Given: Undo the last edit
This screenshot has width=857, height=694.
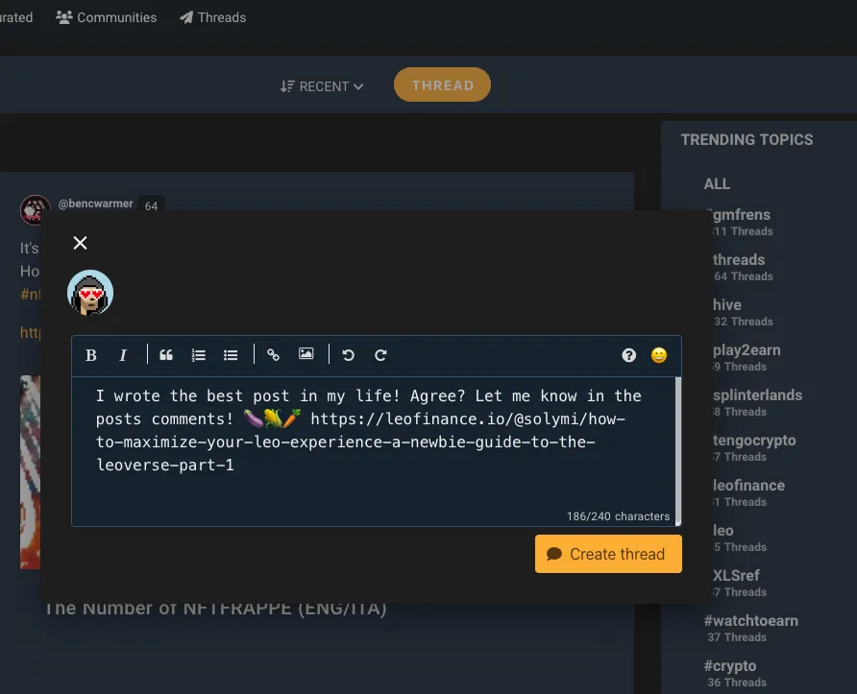Looking at the screenshot, I should tap(348, 355).
